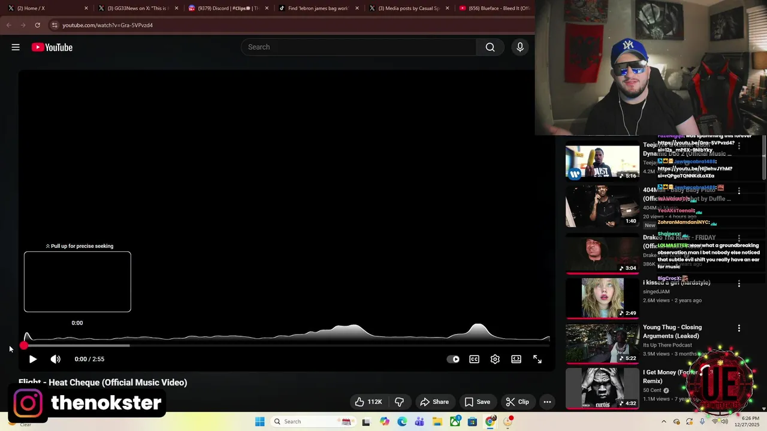This screenshot has width=767, height=431.
Task: Switch to theater mode
Action: click(516, 359)
